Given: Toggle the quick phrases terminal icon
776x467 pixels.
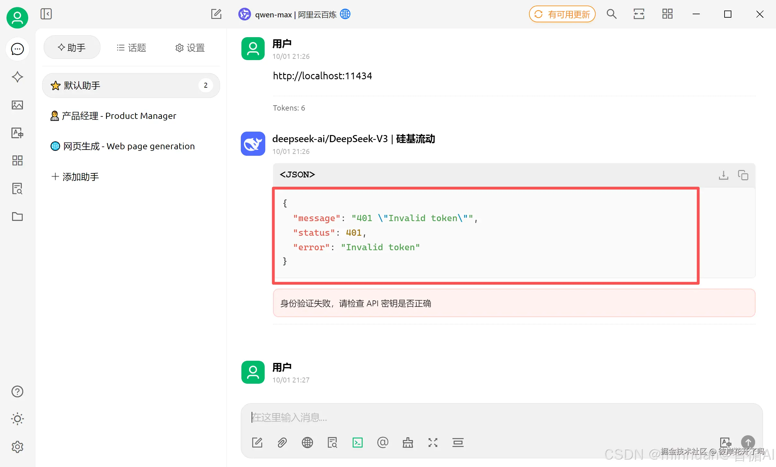Looking at the screenshot, I should click(x=357, y=443).
